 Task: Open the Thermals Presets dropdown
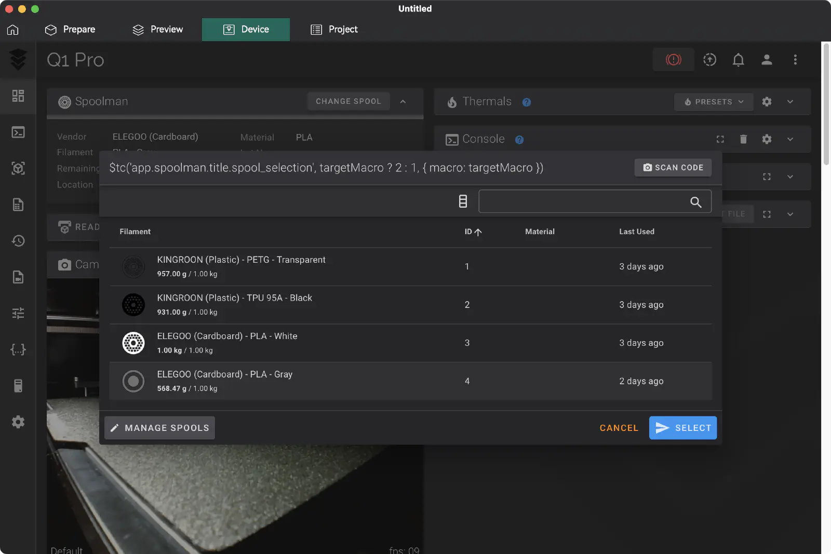pyautogui.click(x=713, y=102)
